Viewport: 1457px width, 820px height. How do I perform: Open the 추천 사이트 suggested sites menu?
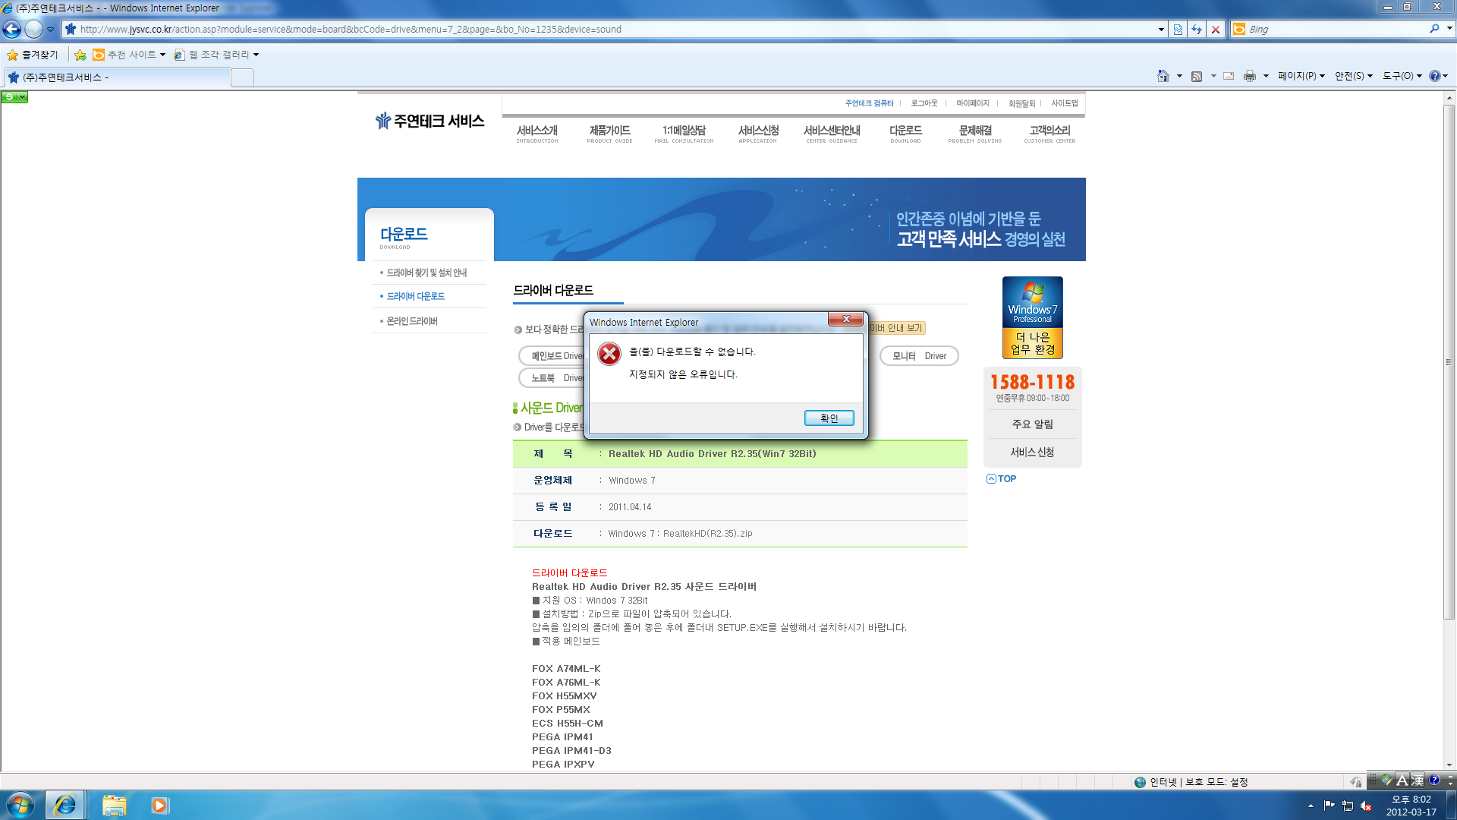point(129,55)
